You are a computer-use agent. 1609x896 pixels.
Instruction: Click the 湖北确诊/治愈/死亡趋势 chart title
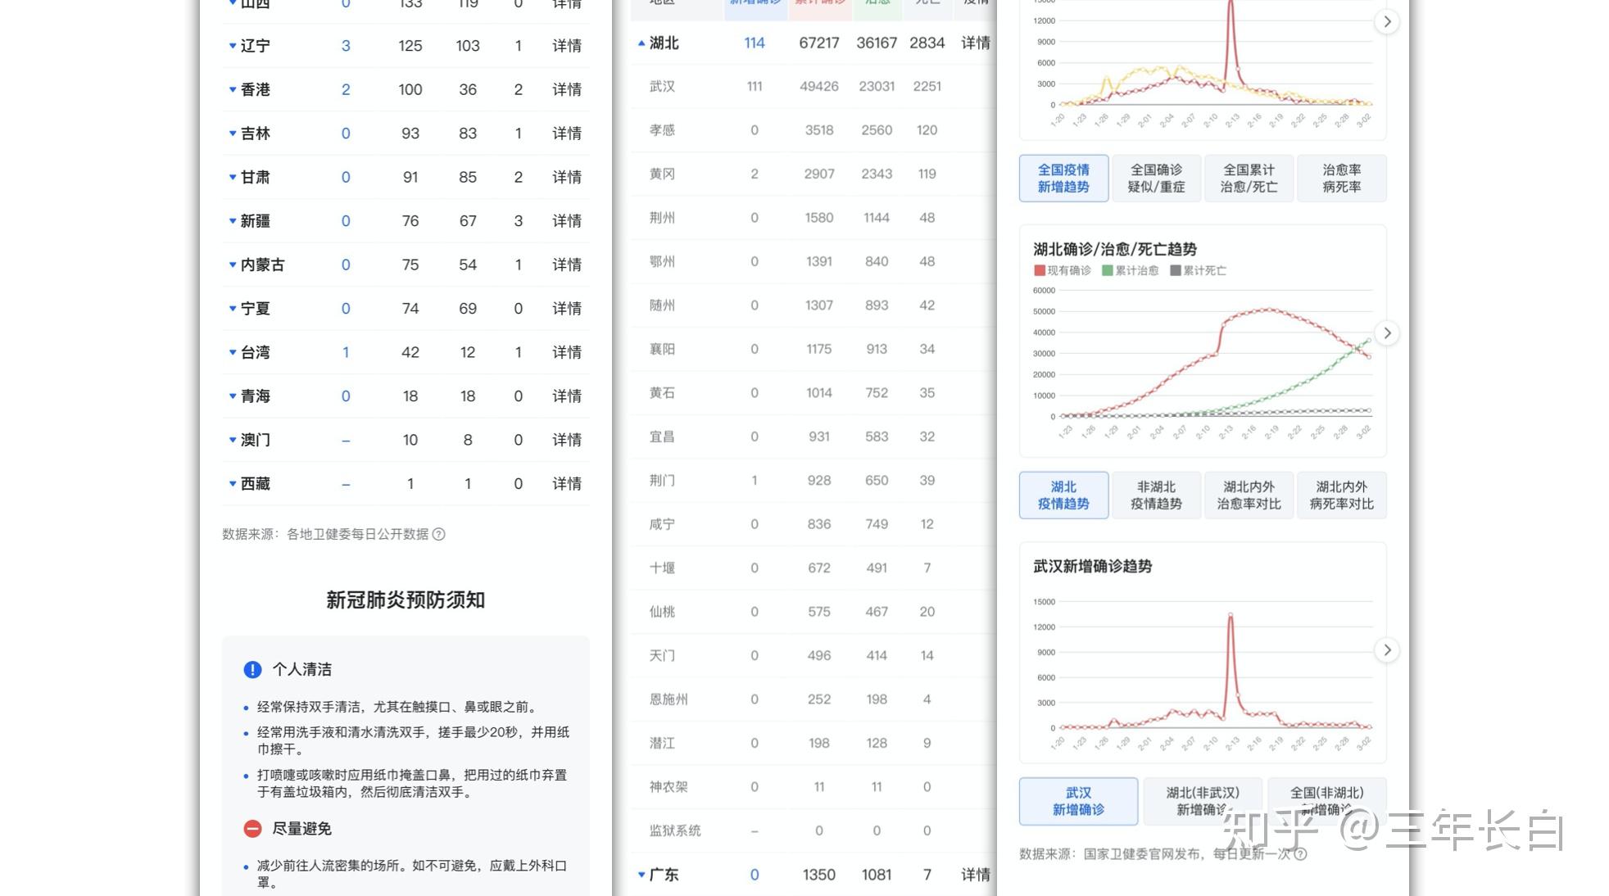1115,249
